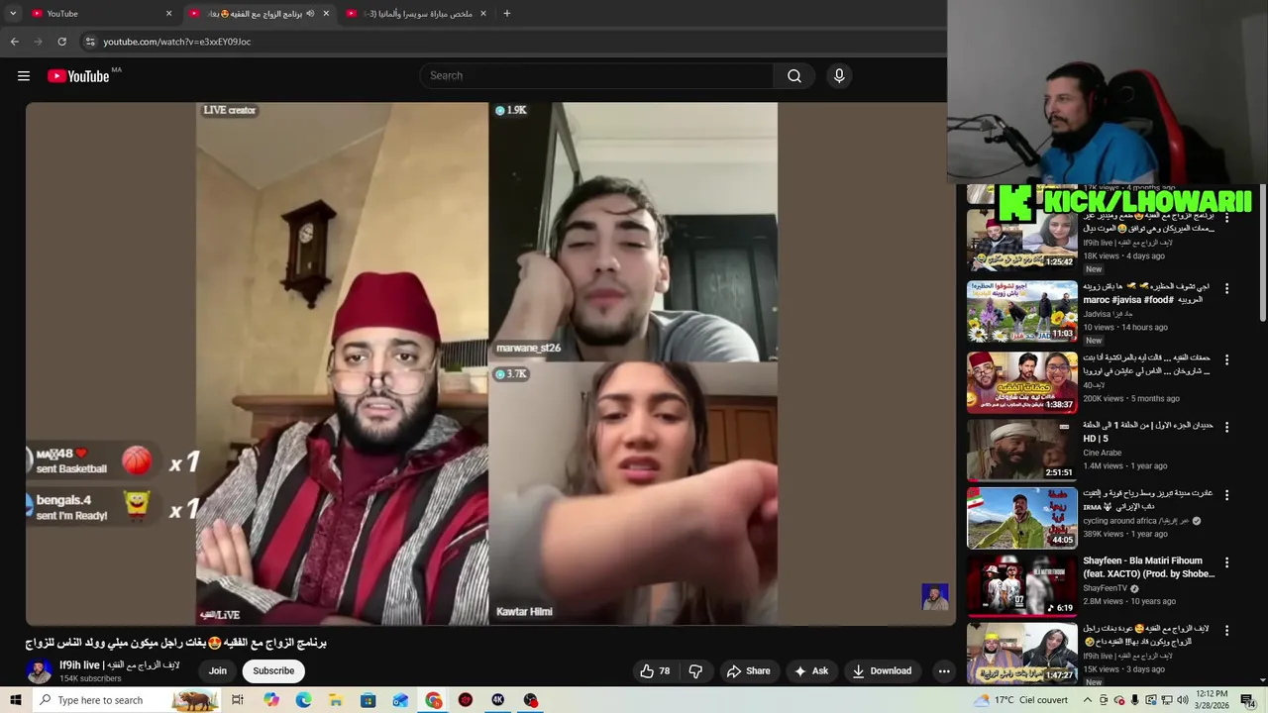Viewport: 1268px width, 713px height.
Task: Open options menu for the Cine Arabe video
Action: click(1226, 427)
